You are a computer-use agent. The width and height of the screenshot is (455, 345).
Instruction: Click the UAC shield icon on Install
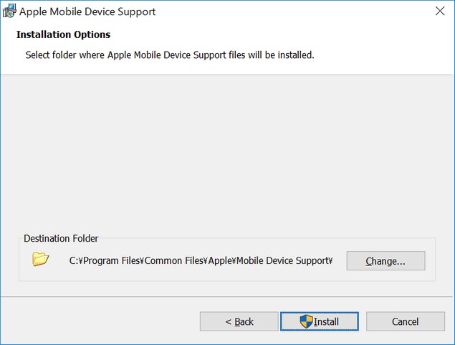click(x=306, y=321)
